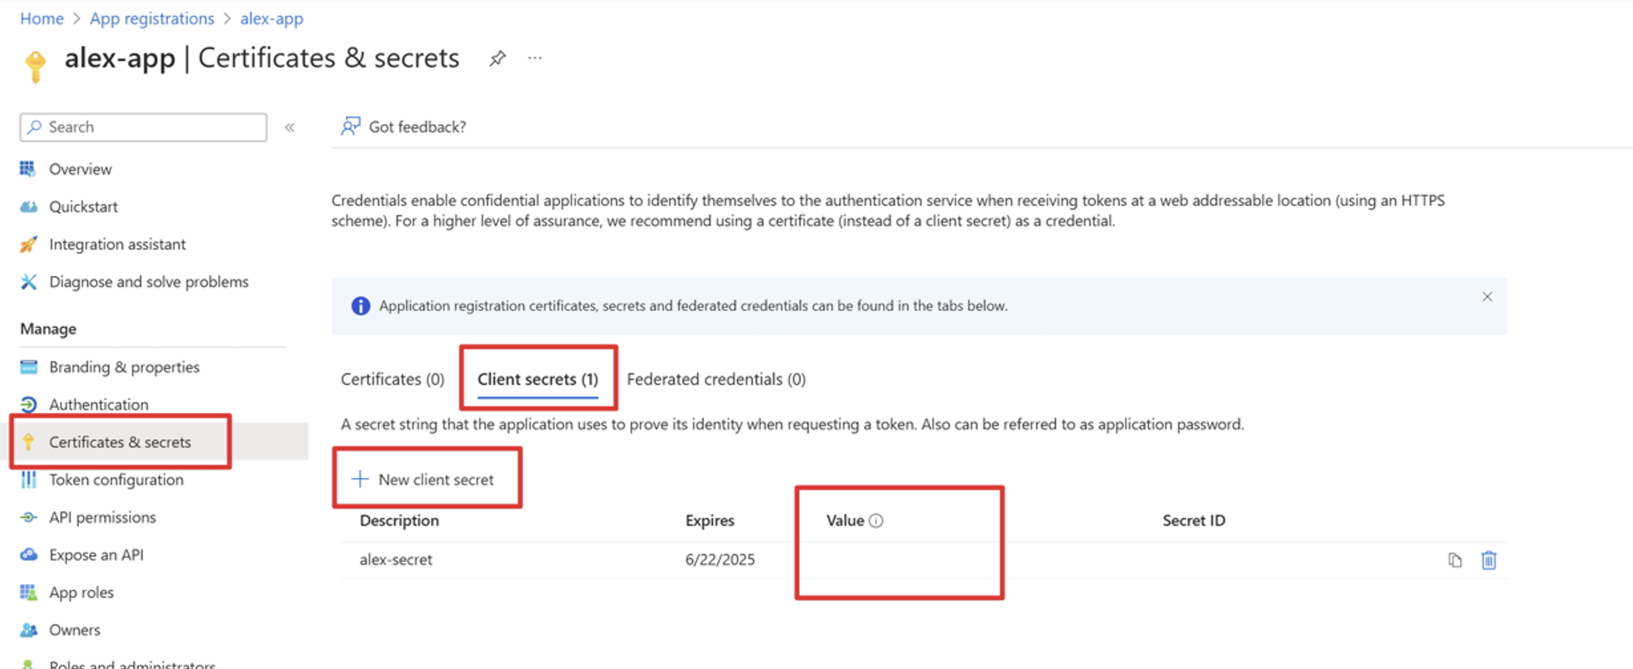Click the Owners people icon

[x=28, y=630]
